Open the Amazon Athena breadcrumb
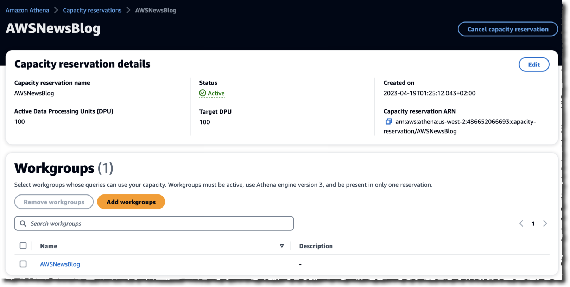The width and height of the screenshot is (570, 287). pos(27,10)
